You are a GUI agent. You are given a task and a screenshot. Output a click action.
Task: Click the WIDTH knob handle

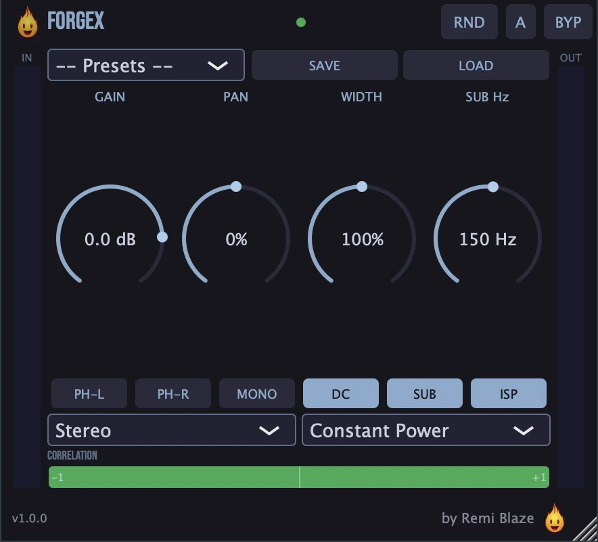[362, 187]
